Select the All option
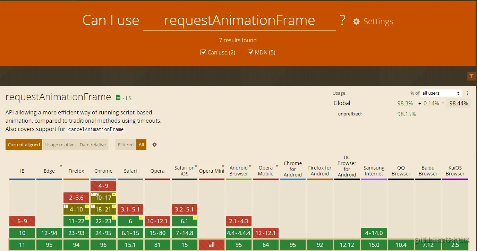This screenshot has height=251, width=477. pos(141,145)
